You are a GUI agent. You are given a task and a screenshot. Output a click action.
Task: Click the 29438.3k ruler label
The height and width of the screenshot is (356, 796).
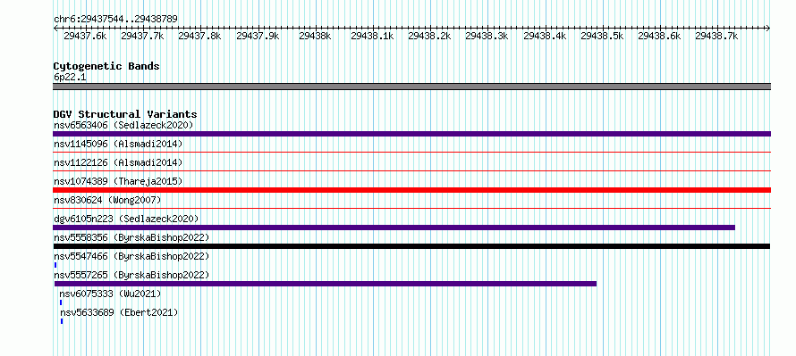point(487,36)
